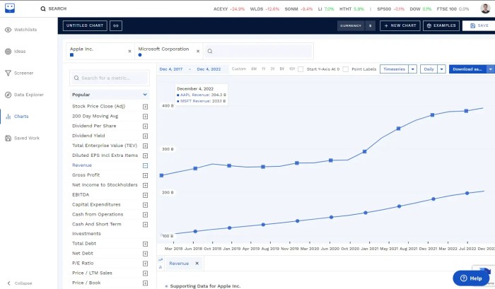This screenshot has height=289, width=495.
Task: Click the company search magnifier icon
Action: pos(210,51)
